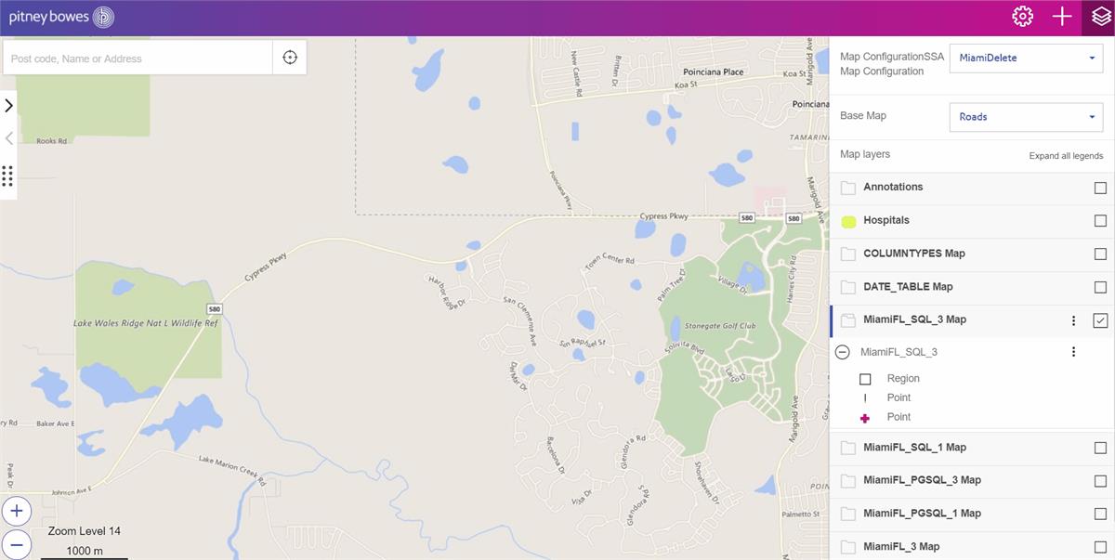This screenshot has height=560, width=1115.
Task: Open the MiamiDelete map configuration dropdown
Action: coord(1027,58)
